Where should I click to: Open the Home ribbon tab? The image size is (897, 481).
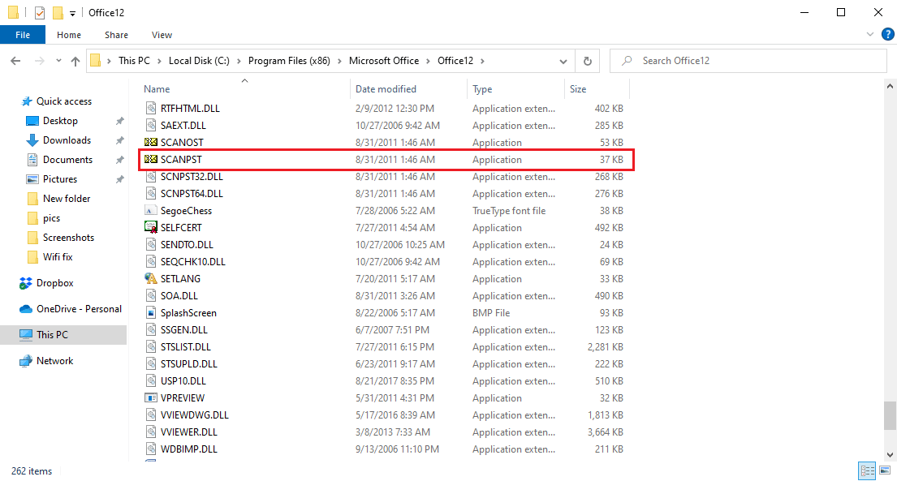69,35
